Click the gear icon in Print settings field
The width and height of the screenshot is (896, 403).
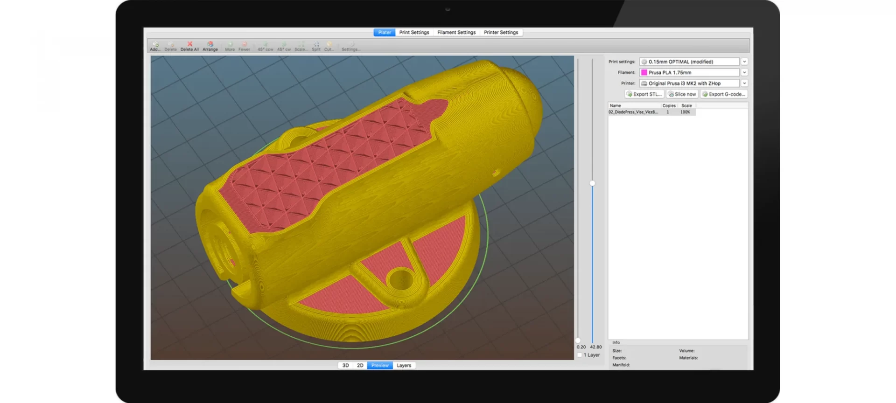[644, 62]
